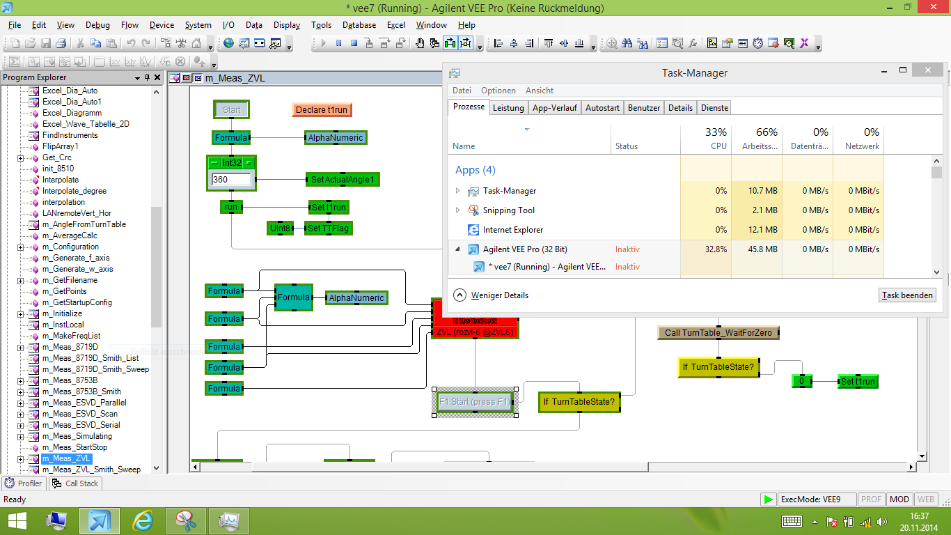
Task: Open Snipping Tool from the taskbar
Action: [x=185, y=520]
